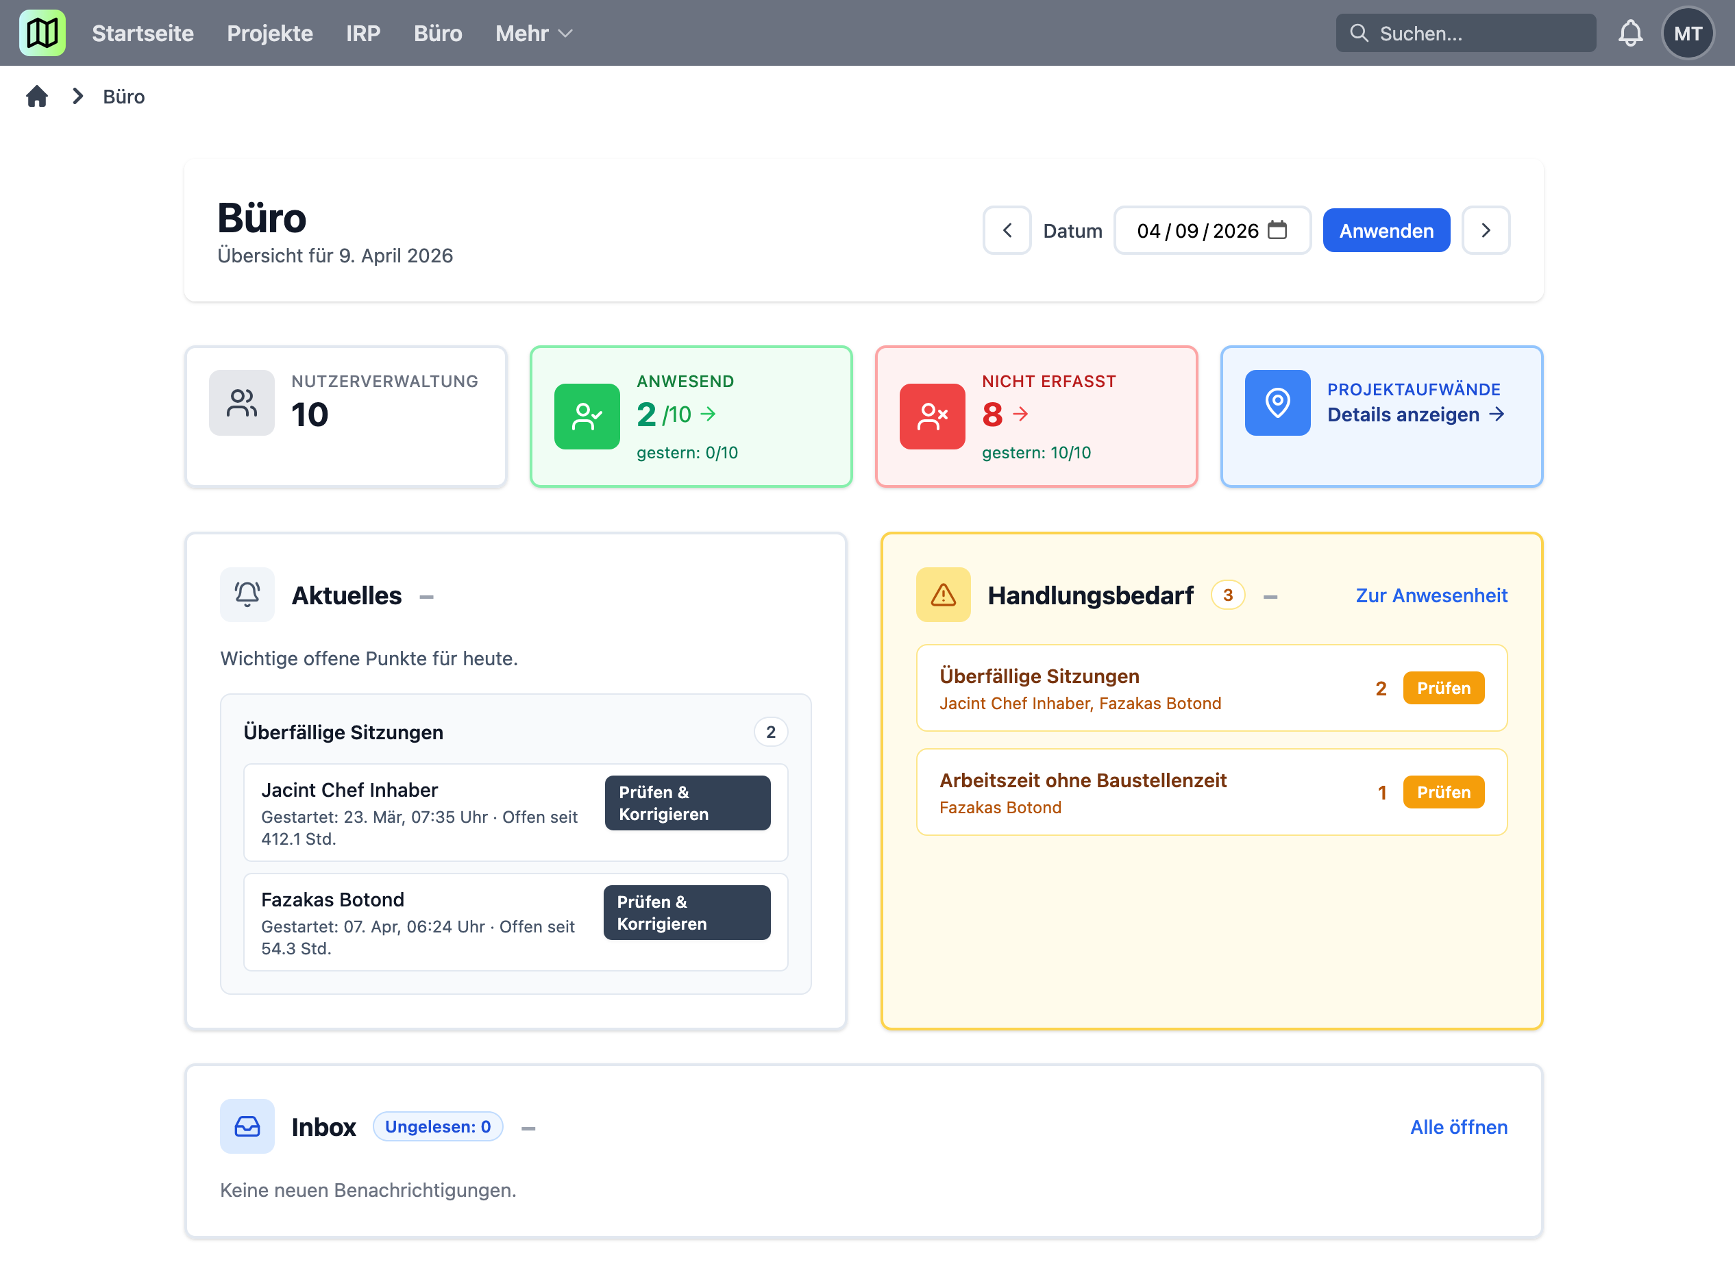Click the map logo icon in navbar
This screenshot has height=1262, width=1735.
click(x=42, y=33)
